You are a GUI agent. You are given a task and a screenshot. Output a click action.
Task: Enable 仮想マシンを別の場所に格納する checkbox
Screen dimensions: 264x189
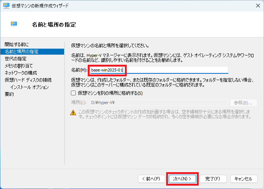pyautogui.click(x=73, y=93)
